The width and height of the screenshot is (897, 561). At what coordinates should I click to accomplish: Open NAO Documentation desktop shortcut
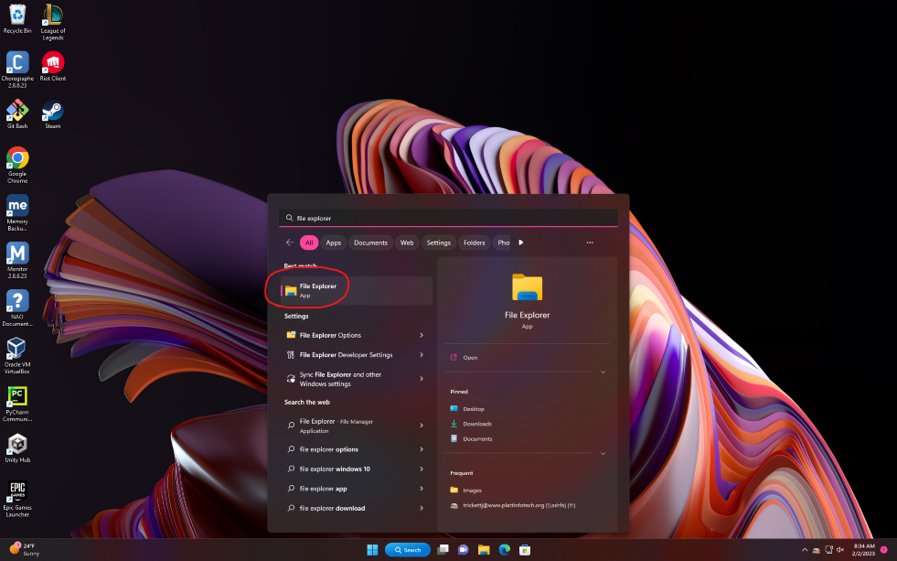17,307
